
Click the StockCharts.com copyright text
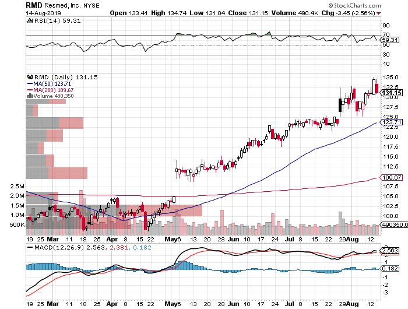(354, 5)
